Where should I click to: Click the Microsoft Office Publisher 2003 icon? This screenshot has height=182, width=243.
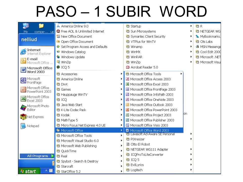click(127, 120)
